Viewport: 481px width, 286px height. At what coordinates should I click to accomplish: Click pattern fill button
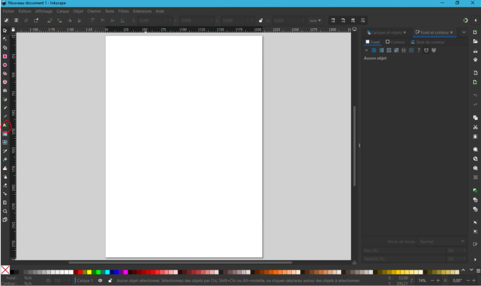point(403,50)
